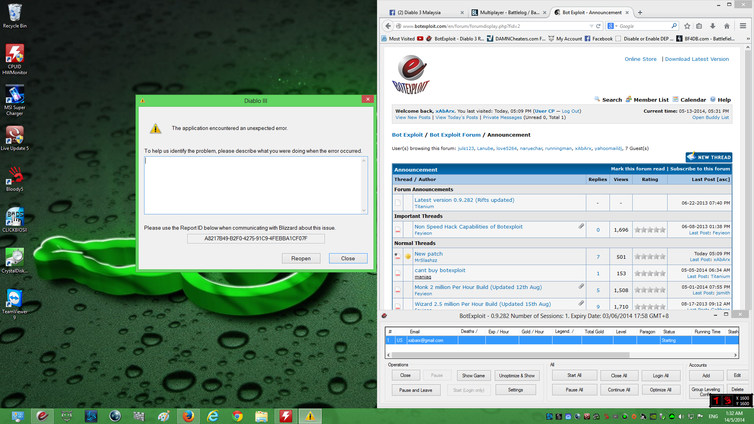754x424 pixels.
Task: Click Last Post [asc] column header
Action: tap(710, 179)
